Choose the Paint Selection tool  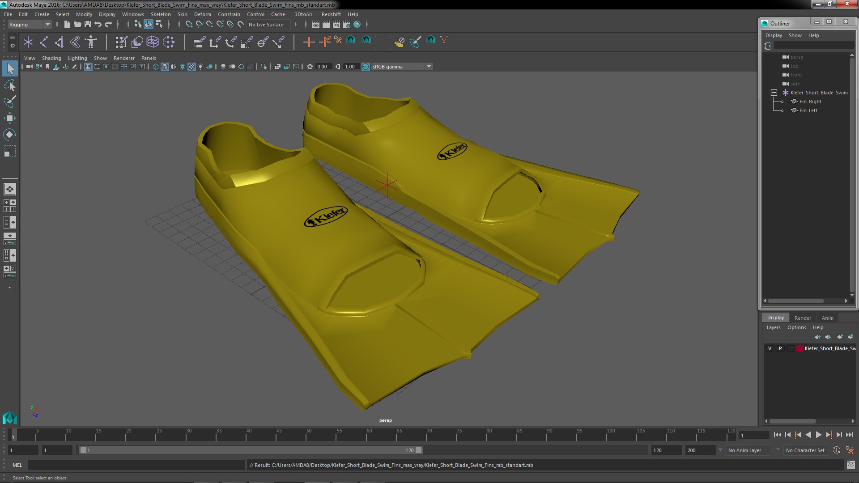(x=10, y=102)
